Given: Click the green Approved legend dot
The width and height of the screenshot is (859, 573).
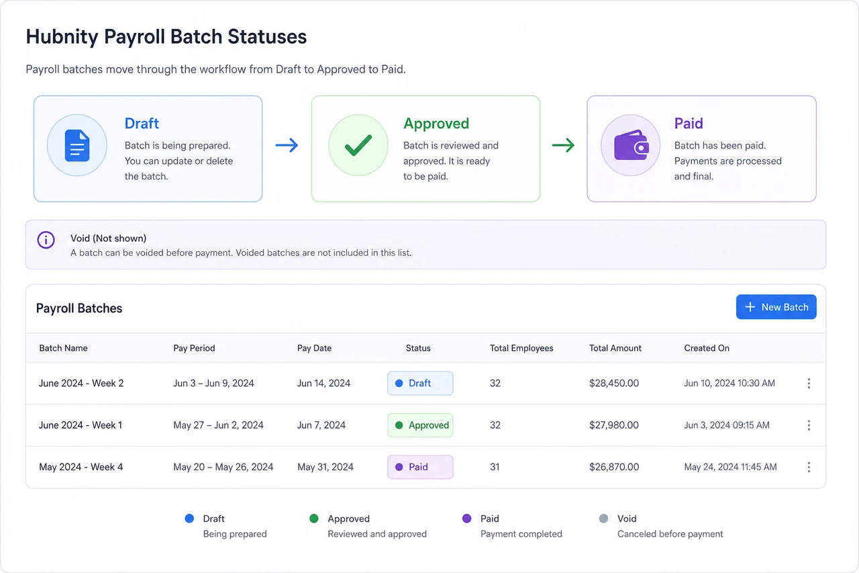Looking at the screenshot, I should (x=314, y=519).
